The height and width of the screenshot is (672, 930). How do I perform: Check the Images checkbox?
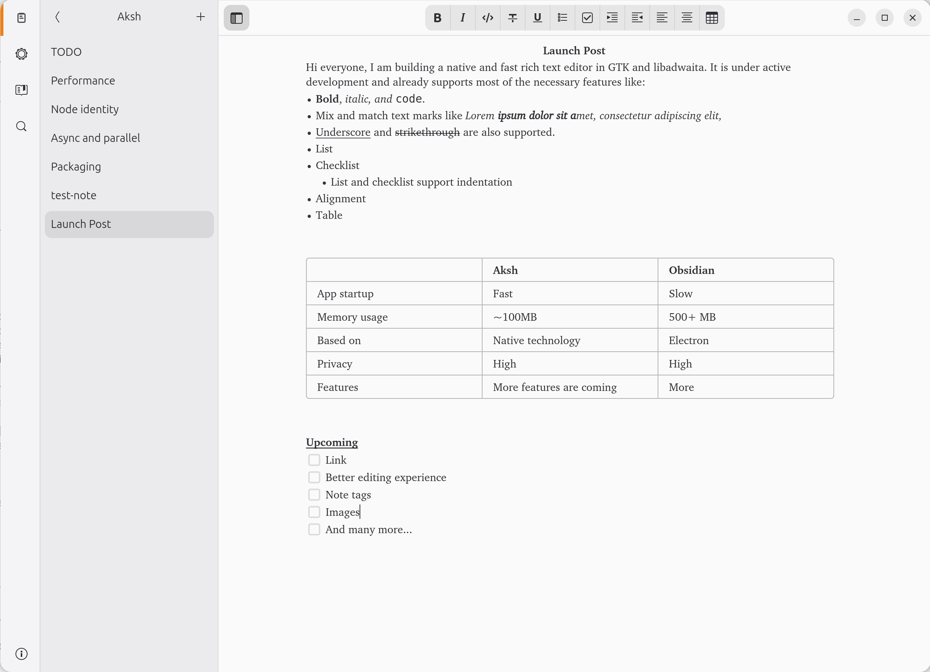(x=314, y=512)
